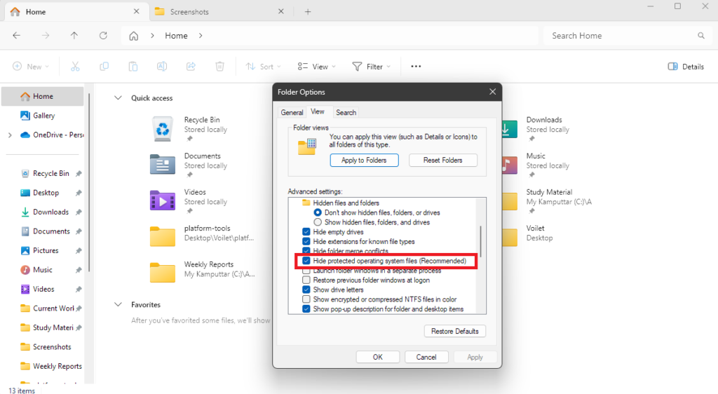The height and width of the screenshot is (394, 718).
Task: Toggle Hide protected operating system files checkbox
Action: coord(306,261)
